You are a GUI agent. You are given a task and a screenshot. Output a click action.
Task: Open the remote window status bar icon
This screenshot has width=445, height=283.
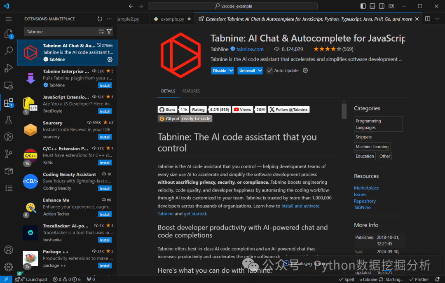point(6,279)
